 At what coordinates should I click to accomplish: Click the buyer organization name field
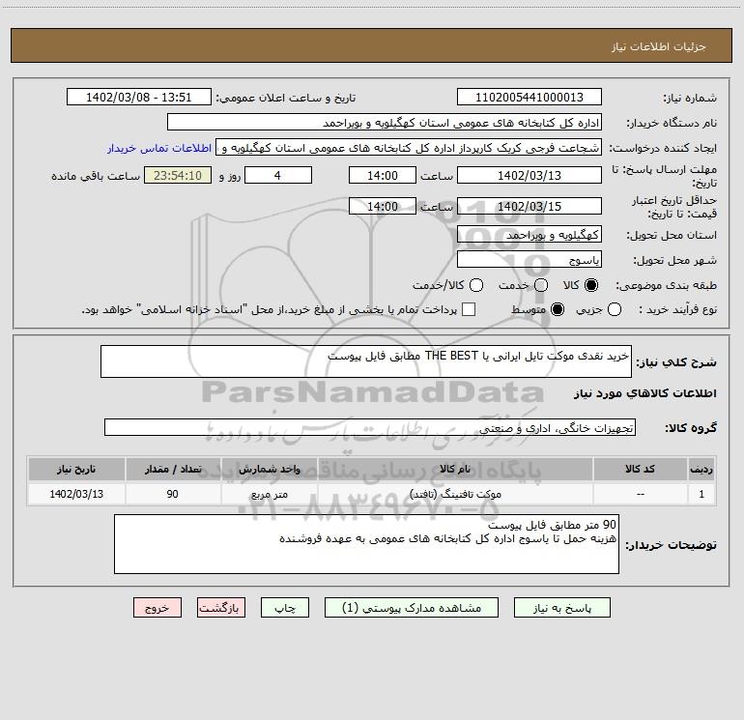[385, 122]
